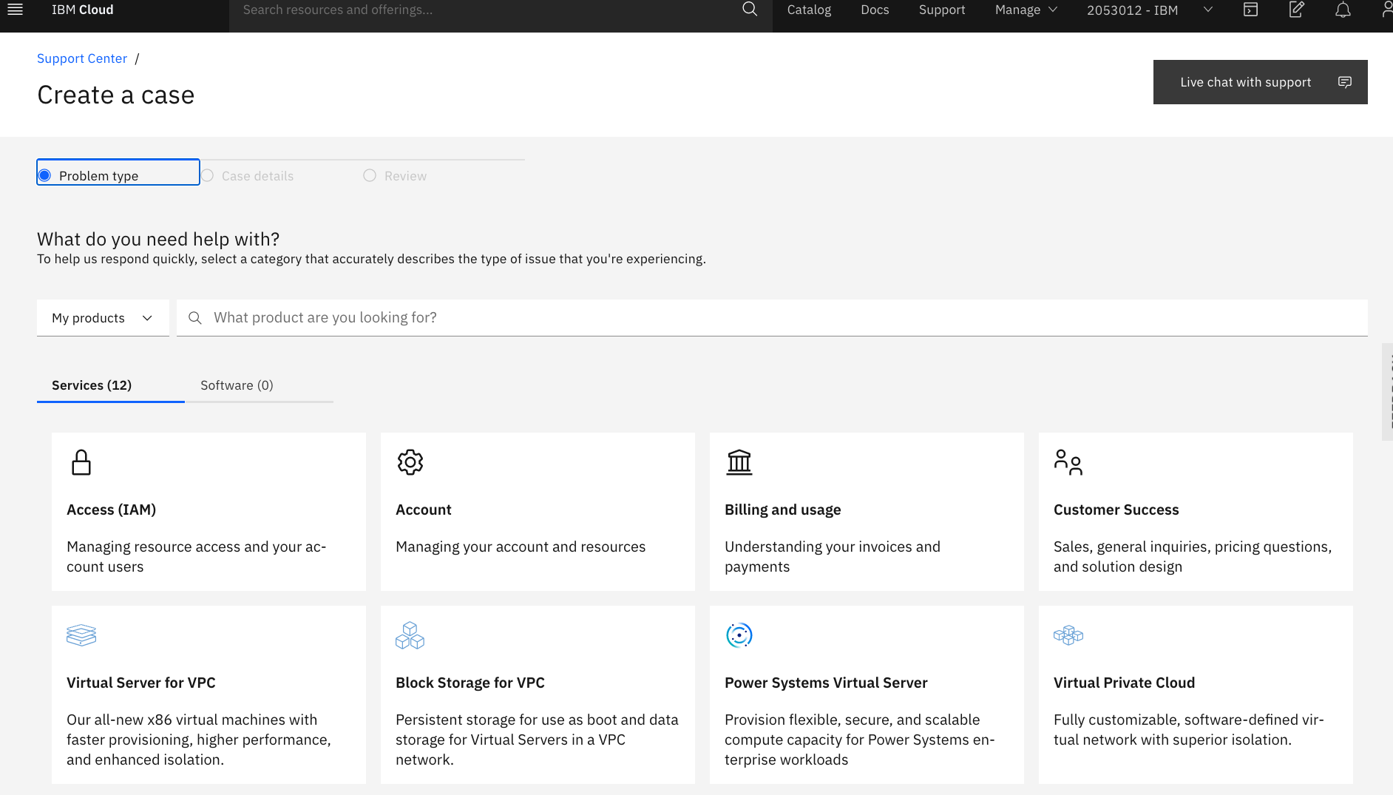Open the Catalog menu item
The width and height of the screenshot is (1393, 795).
pos(809,10)
